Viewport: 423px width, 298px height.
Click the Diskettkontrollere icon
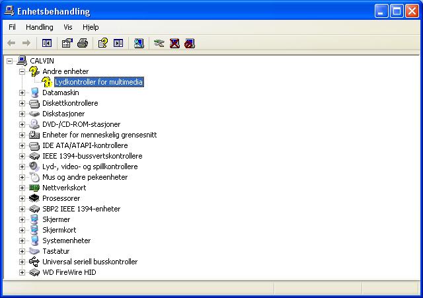(x=34, y=103)
